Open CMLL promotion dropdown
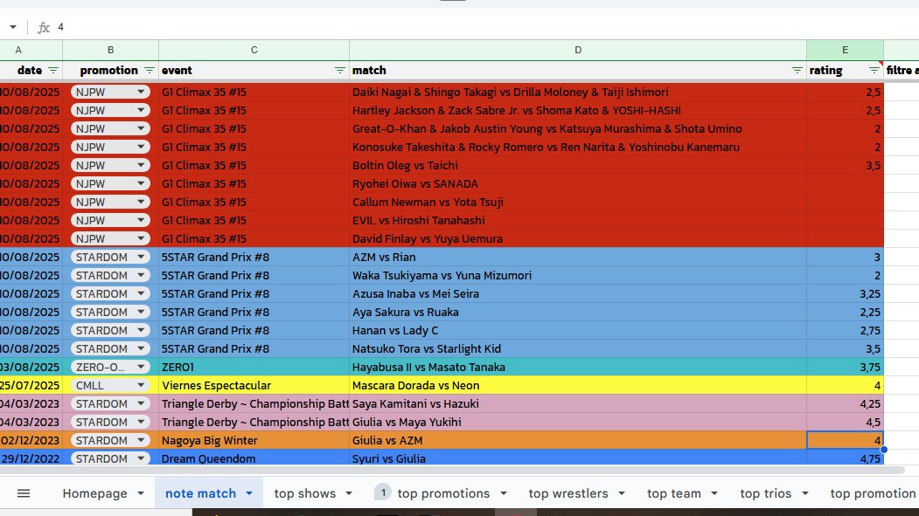 (141, 385)
